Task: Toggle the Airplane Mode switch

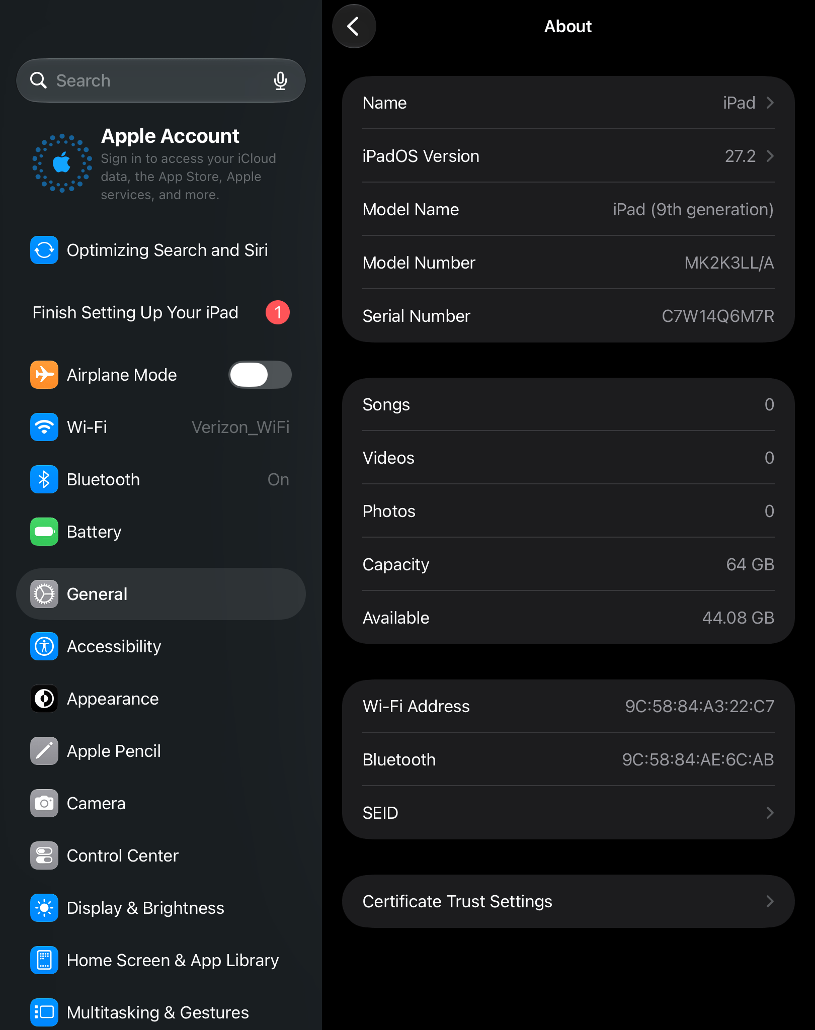Action: (x=260, y=375)
